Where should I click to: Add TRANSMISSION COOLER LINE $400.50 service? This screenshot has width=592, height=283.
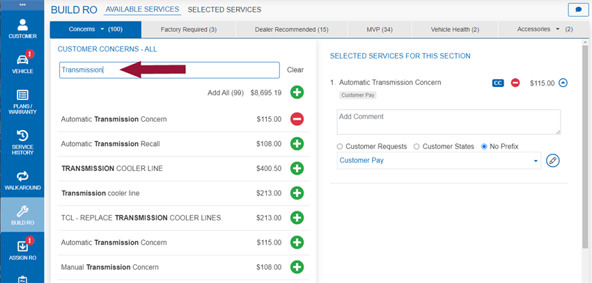[297, 168]
